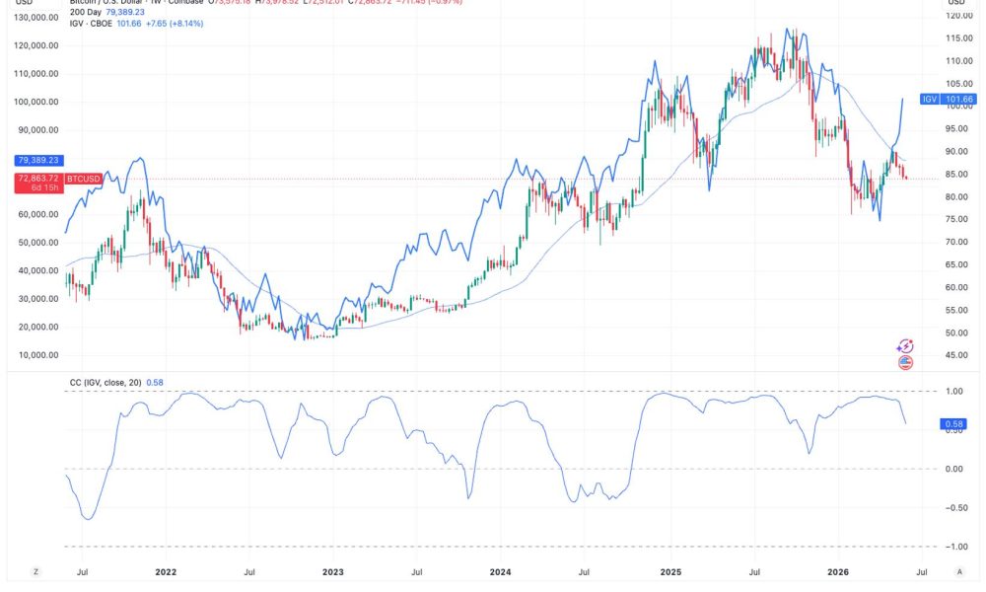
Task: Click the 70.00 level on right price axis
Action: click(x=959, y=242)
